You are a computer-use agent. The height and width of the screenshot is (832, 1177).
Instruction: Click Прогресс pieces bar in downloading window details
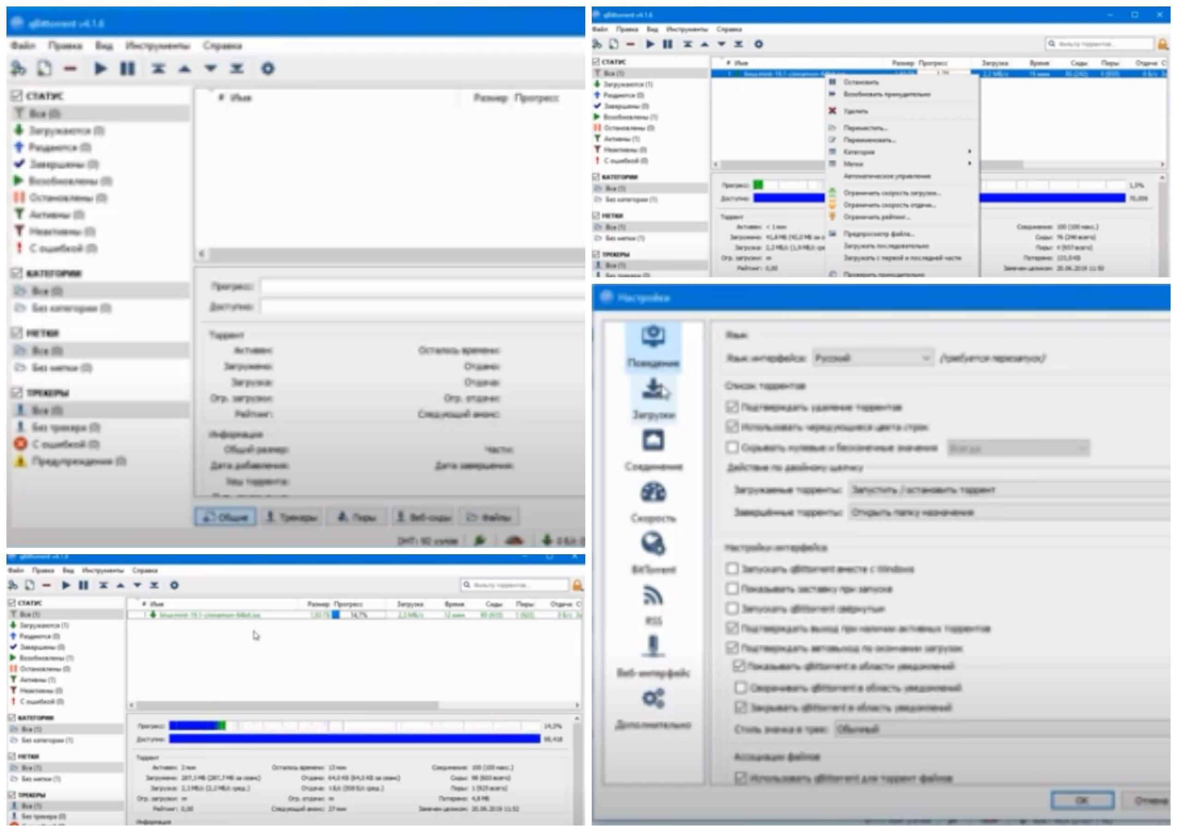355,726
